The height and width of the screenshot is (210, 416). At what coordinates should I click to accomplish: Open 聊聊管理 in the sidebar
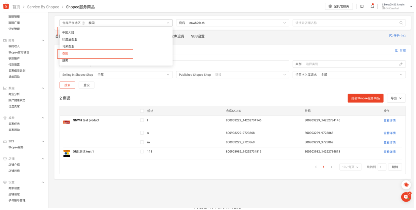[x=14, y=17]
